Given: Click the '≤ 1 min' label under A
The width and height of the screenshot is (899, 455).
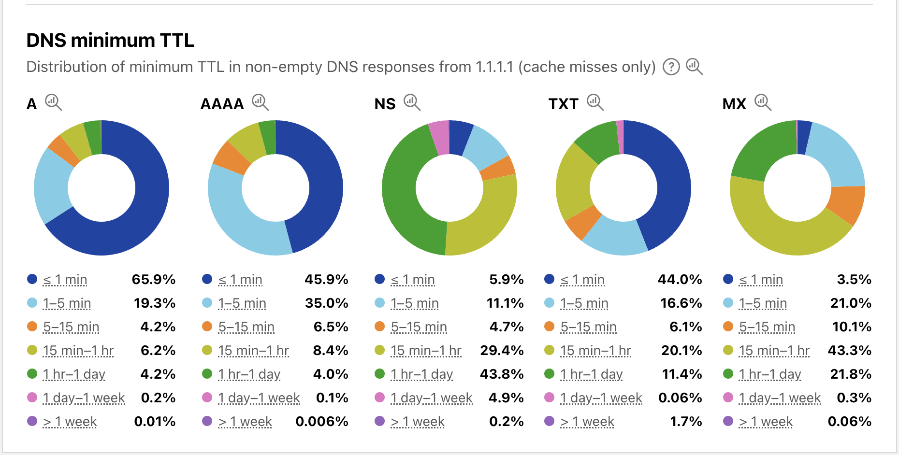Looking at the screenshot, I should 65,280.
